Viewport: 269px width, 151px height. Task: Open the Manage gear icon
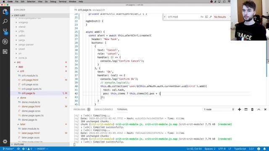[x=5, y=141]
